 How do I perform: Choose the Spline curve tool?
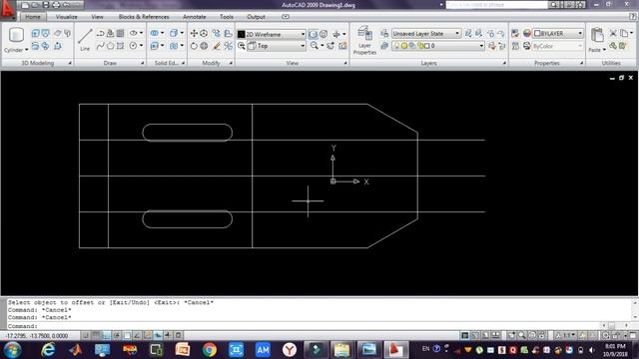pos(100,46)
